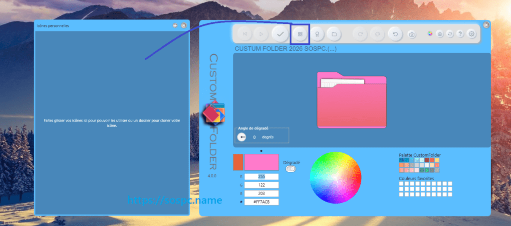
Task: Open settings with the gear icon
Action: tap(471, 34)
